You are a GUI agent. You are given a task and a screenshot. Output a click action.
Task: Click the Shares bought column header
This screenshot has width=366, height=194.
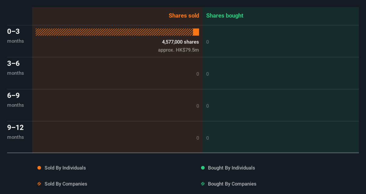click(x=225, y=16)
